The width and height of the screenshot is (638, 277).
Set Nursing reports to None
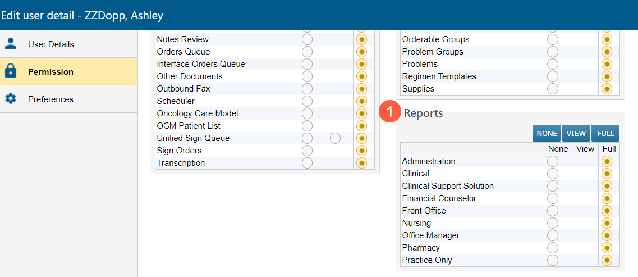click(553, 223)
